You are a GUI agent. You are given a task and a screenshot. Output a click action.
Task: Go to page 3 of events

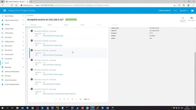point(64,99)
